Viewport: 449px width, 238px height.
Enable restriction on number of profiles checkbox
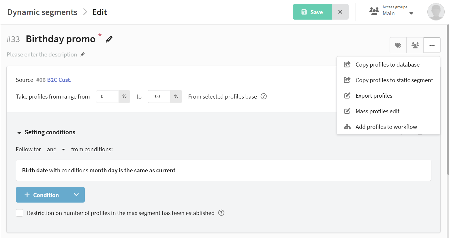click(x=20, y=213)
